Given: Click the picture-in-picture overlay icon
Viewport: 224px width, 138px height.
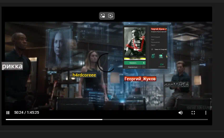Looking at the screenshot, I should pyautogui.click(x=103, y=16).
